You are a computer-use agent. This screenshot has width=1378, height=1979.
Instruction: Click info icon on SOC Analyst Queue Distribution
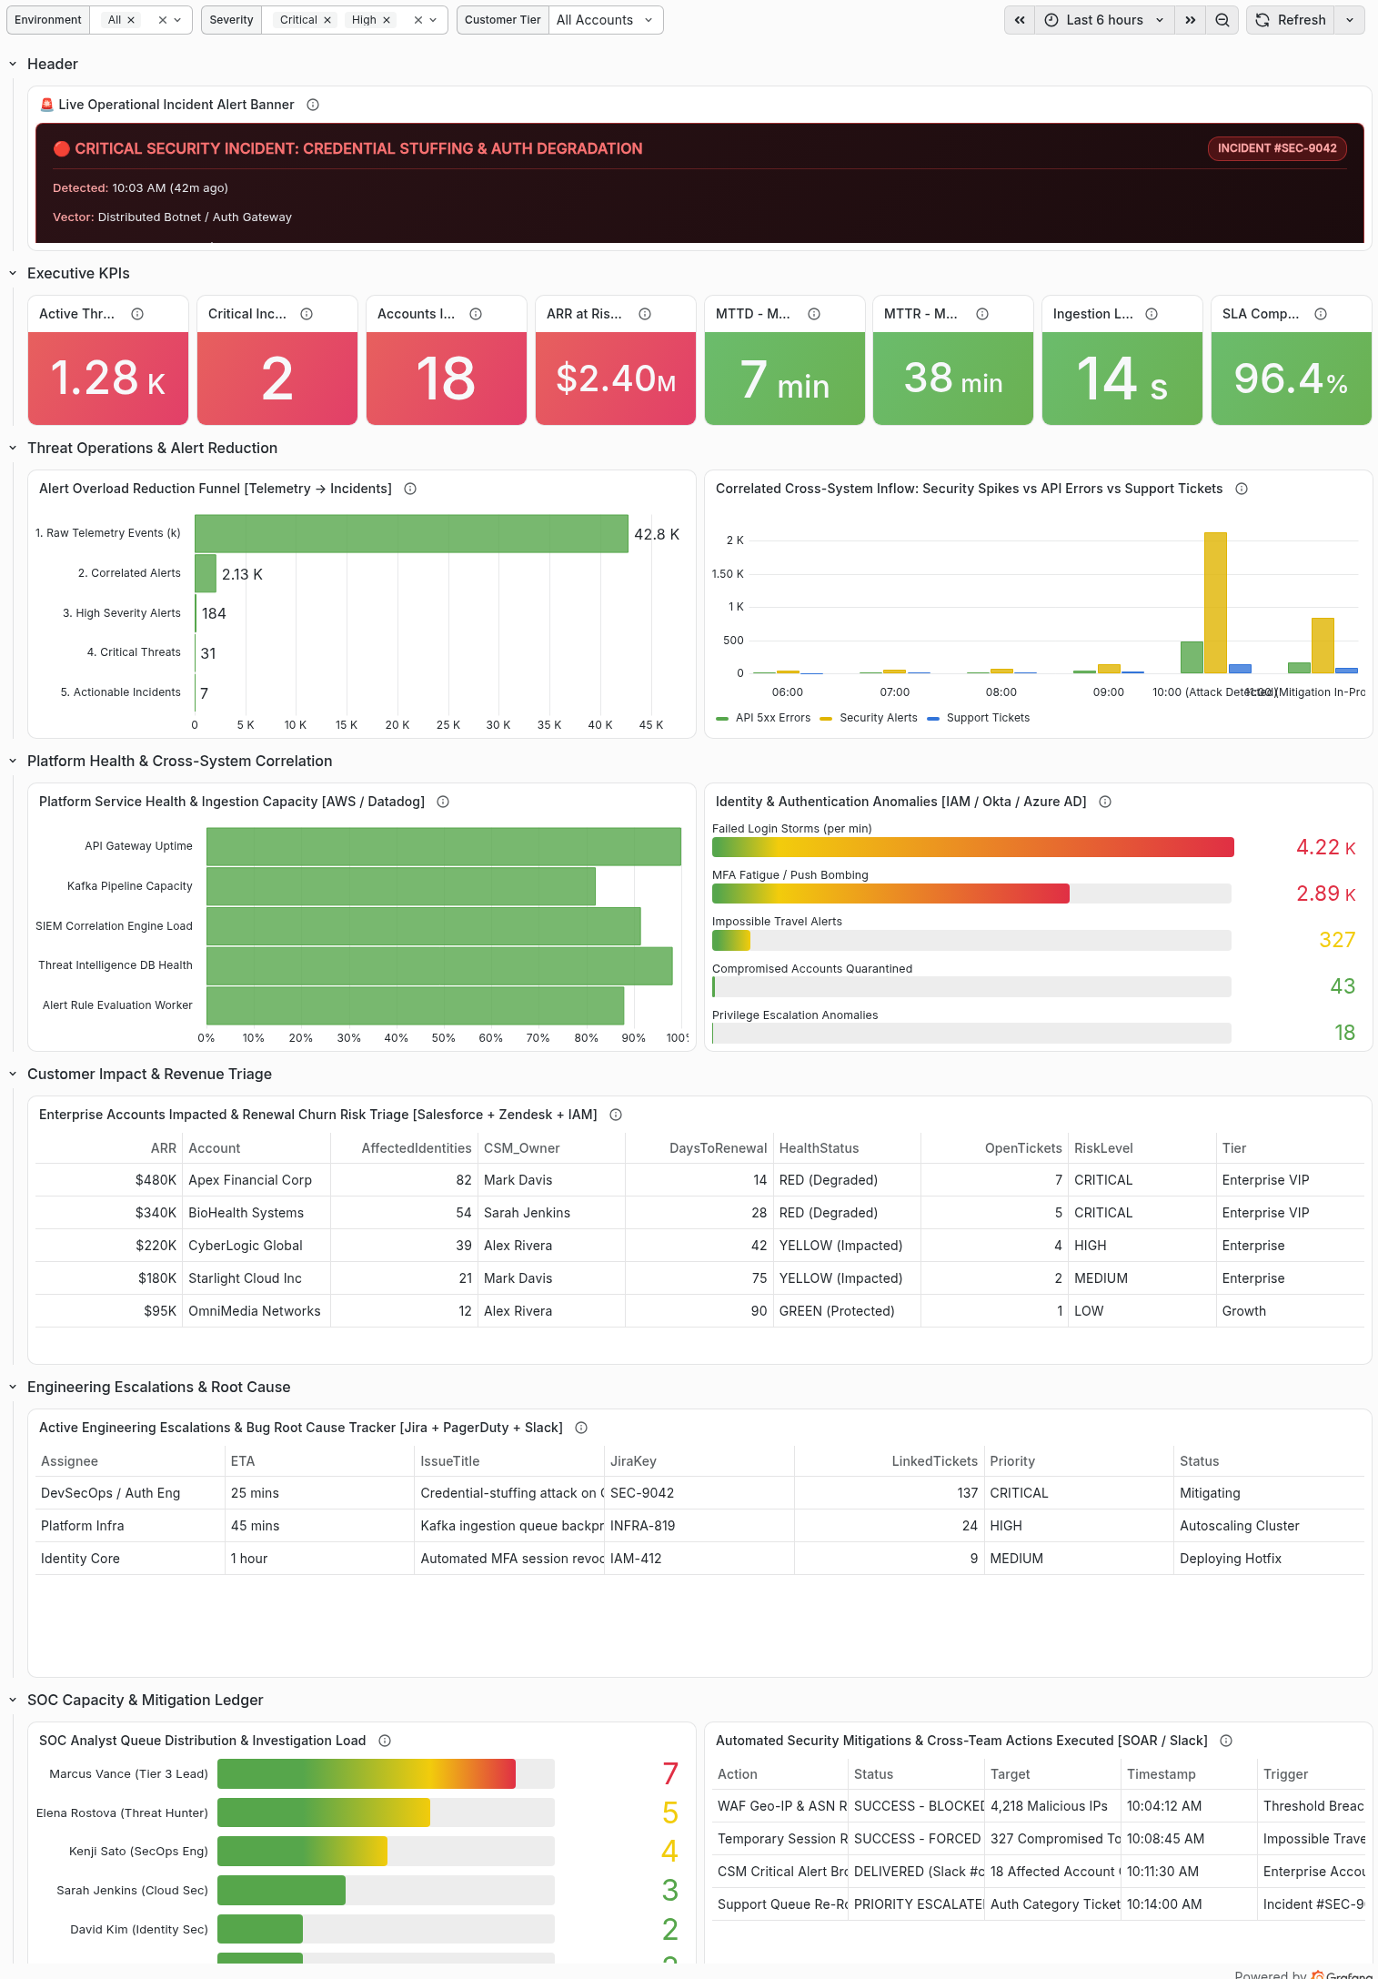click(385, 1741)
